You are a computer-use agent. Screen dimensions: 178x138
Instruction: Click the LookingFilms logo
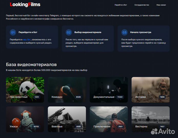25,5
